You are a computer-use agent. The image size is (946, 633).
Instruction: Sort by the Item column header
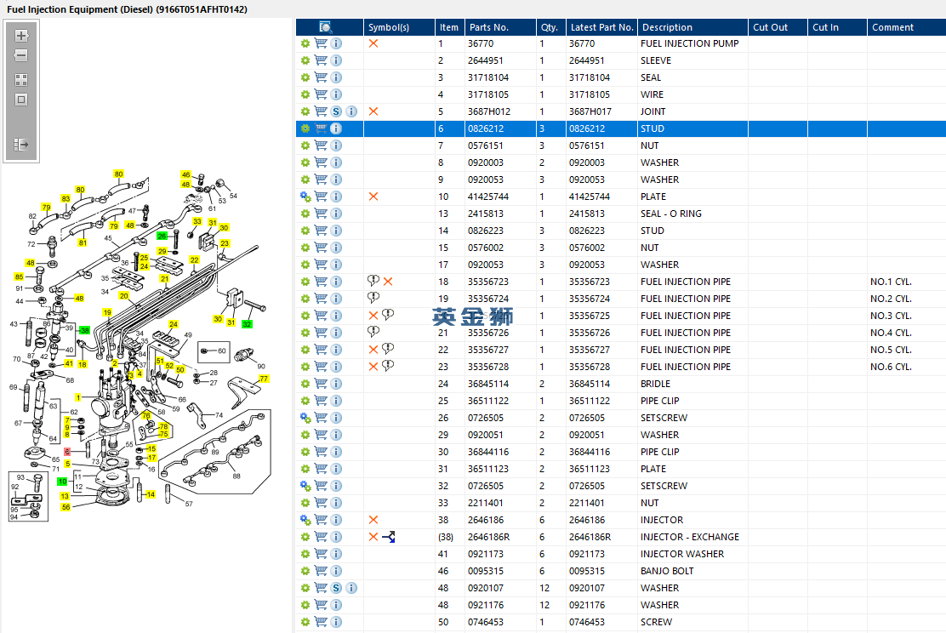click(x=449, y=27)
